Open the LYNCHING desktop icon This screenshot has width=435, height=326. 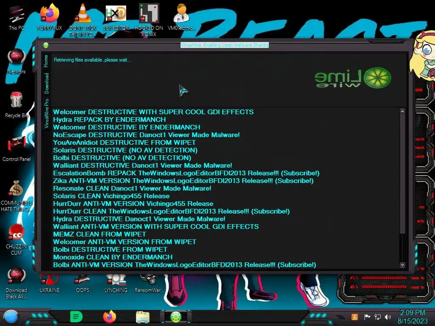click(x=116, y=283)
